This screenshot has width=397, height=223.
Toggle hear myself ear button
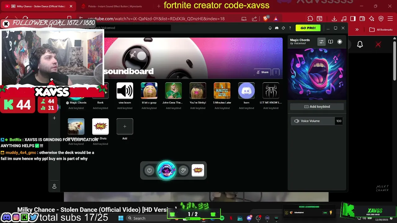click(183, 170)
